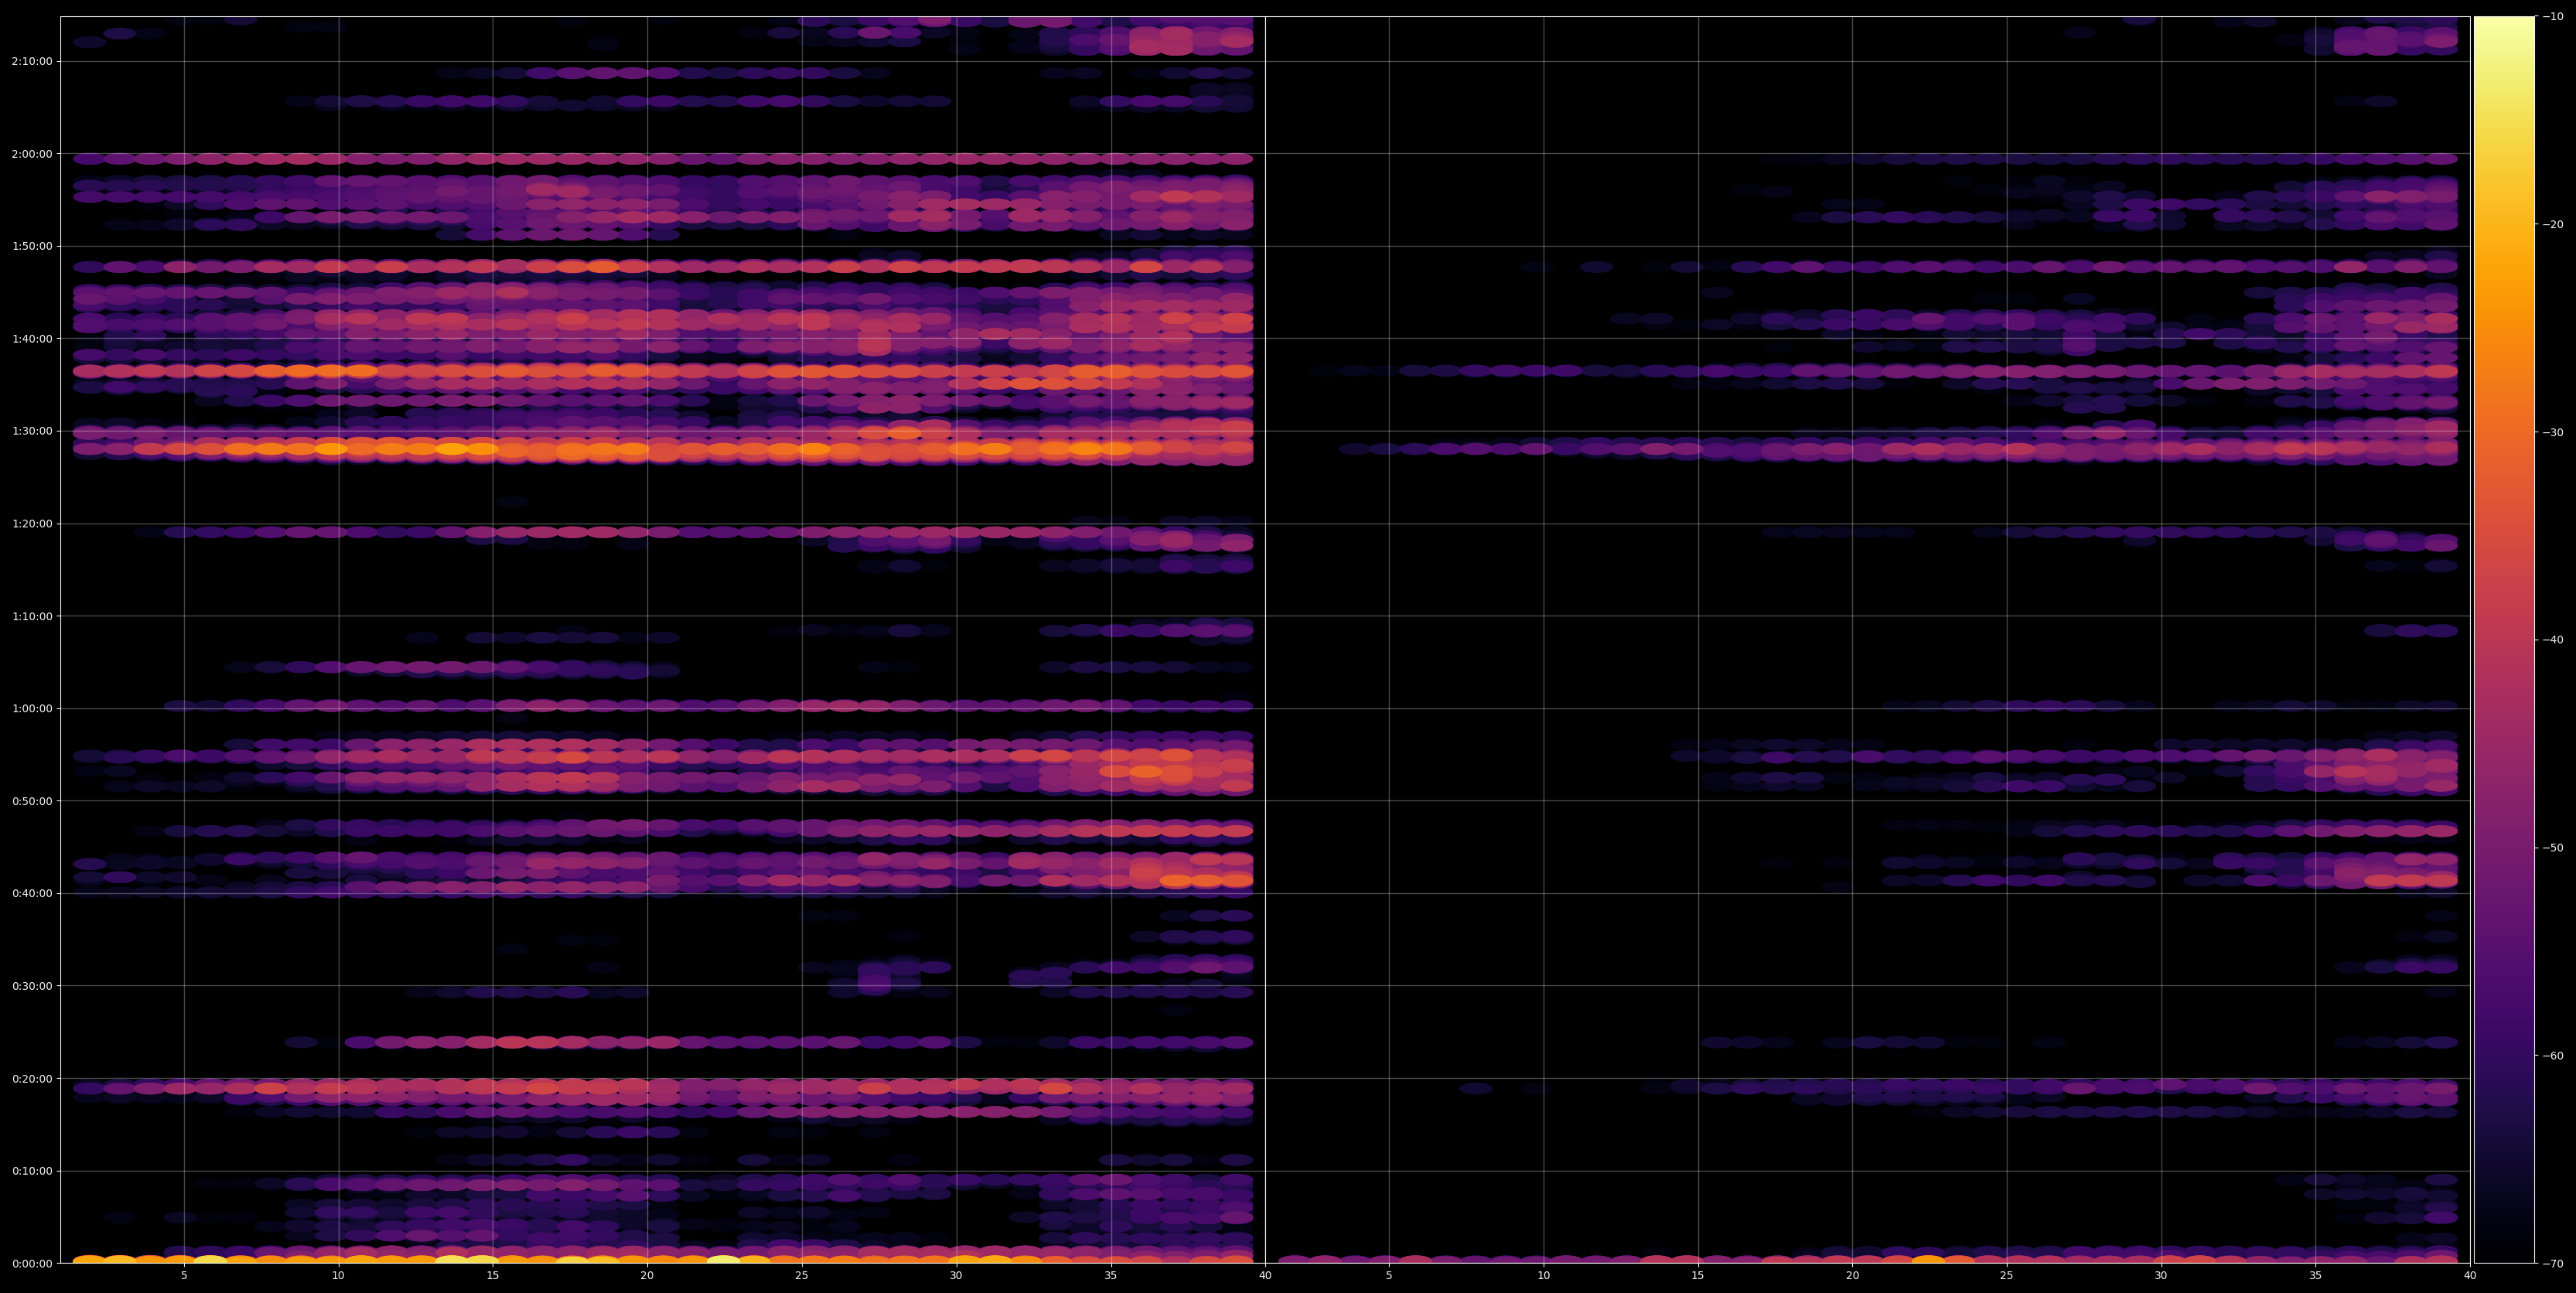
Task: Select the 1:00:00 time axis label
Action: click(32, 708)
